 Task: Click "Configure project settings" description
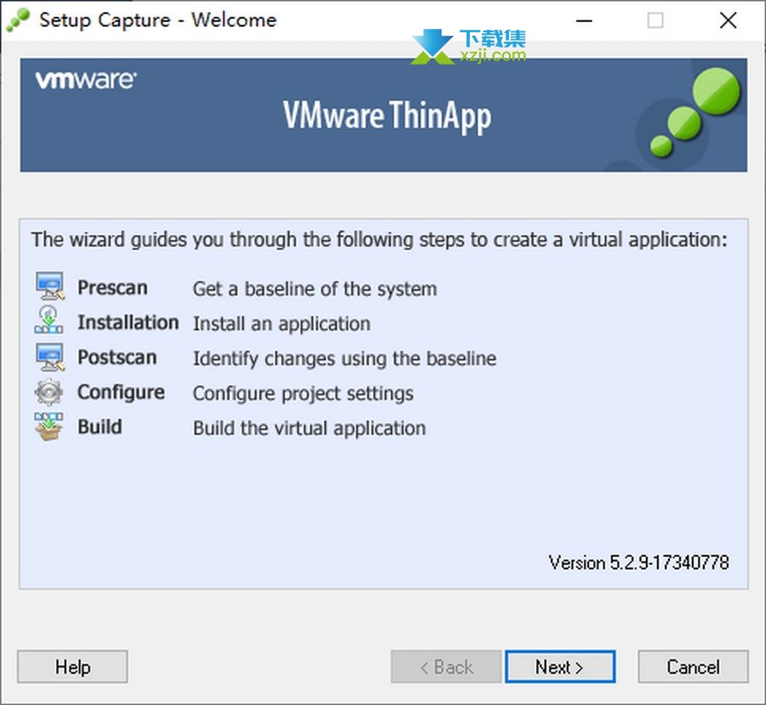point(303,394)
